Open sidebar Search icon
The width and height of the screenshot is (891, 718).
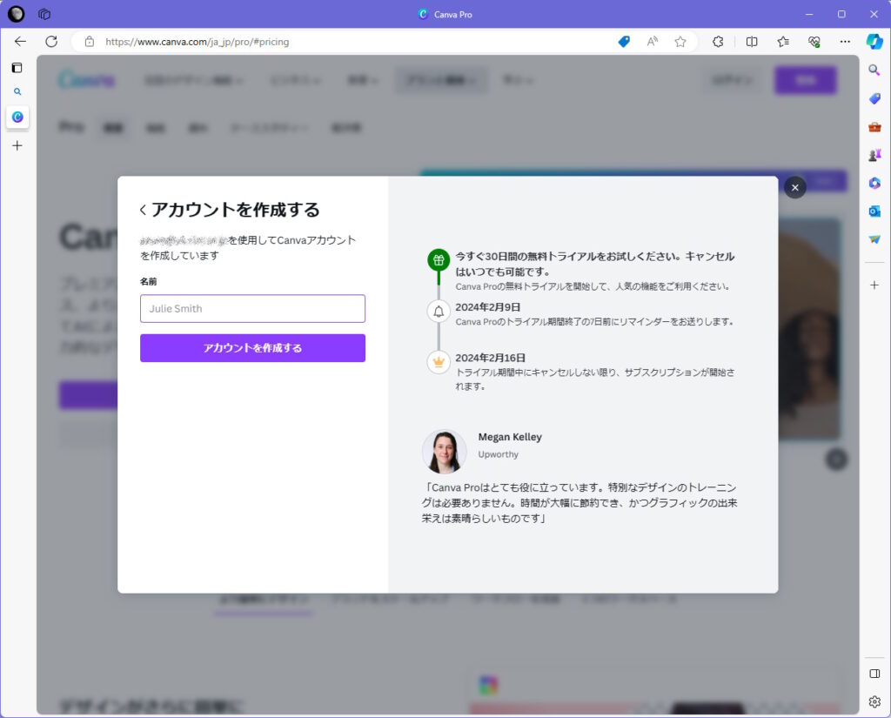(x=874, y=70)
